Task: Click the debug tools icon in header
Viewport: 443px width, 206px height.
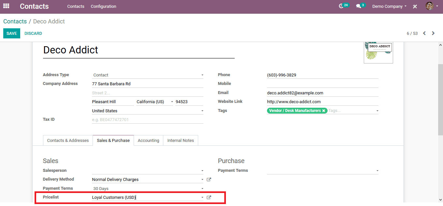Action: point(415,7)
